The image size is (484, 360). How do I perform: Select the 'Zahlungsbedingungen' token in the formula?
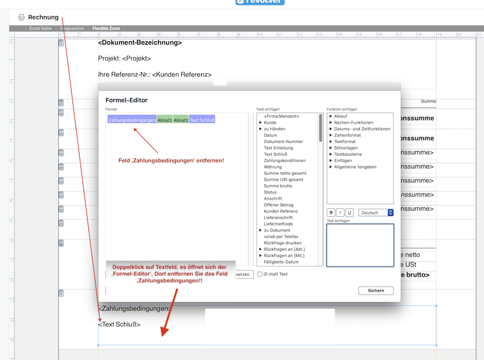tap(132, 120)
